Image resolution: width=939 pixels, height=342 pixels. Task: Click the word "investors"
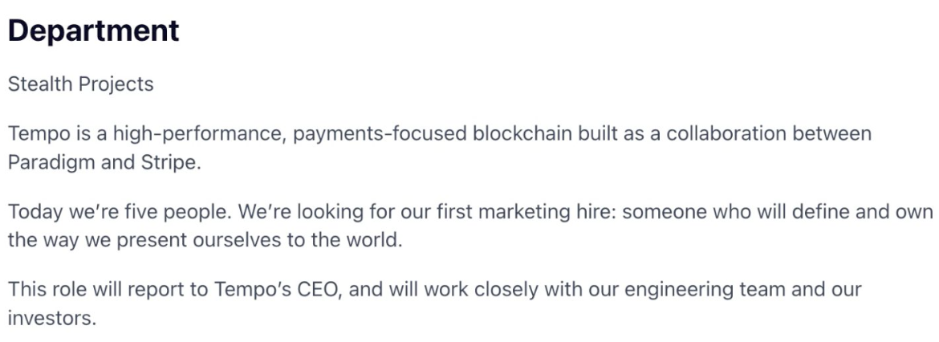tap(50, 317)
